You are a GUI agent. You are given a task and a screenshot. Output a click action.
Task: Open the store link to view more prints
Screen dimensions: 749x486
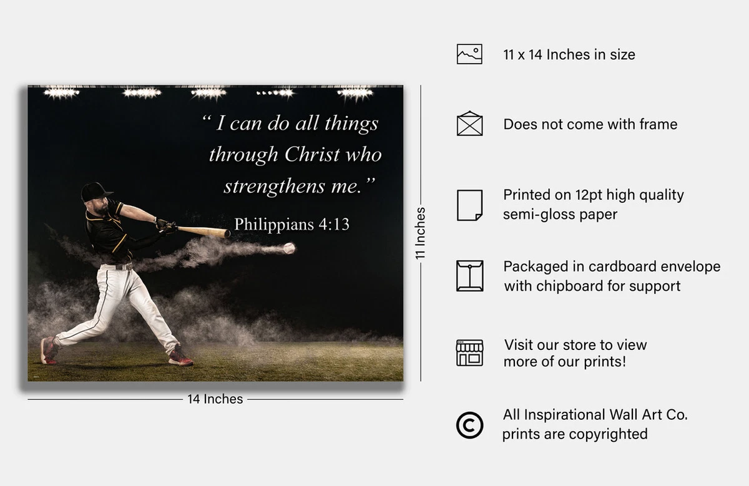point(575,352)
